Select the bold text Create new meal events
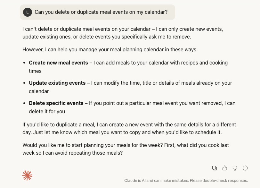The height and width of the screenshot is (188, 260). tap(58, 63)
